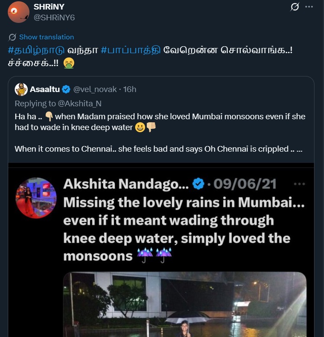Viewport: 324px width, 337px height.
Task: Click the translation icon beside Show translation
Action: pos(13,37)
